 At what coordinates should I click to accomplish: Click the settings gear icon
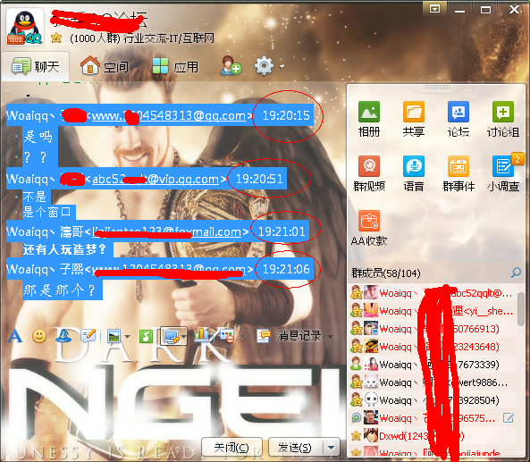(x=264, y=66)
